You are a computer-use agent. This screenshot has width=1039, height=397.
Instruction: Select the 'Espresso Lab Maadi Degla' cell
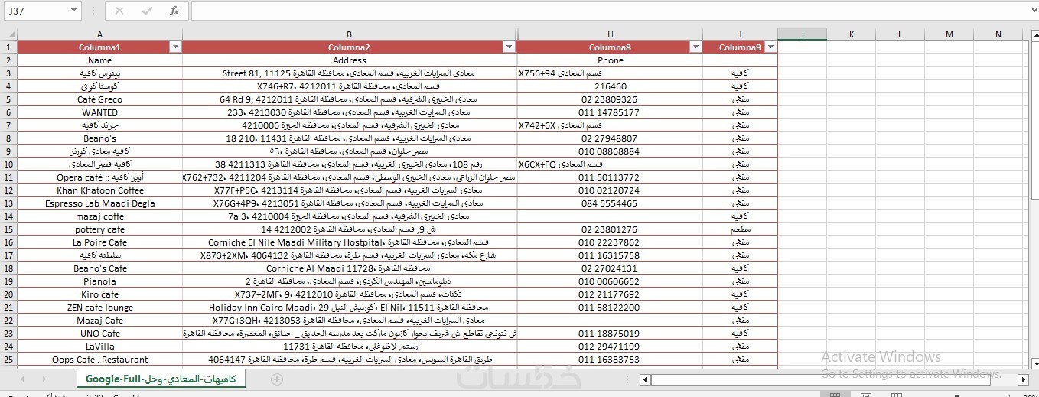click(x=99, y=203)
